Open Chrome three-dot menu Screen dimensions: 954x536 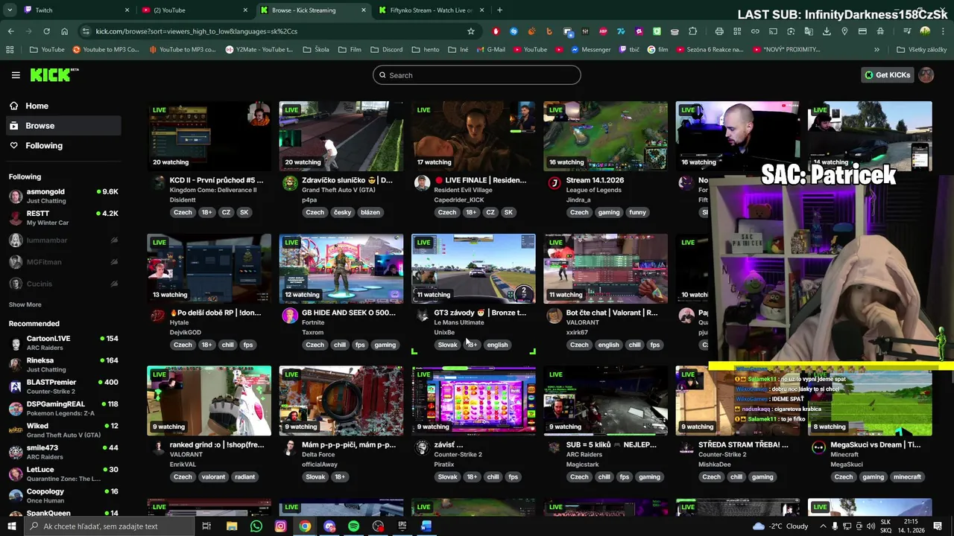click(x=941, y=31)
